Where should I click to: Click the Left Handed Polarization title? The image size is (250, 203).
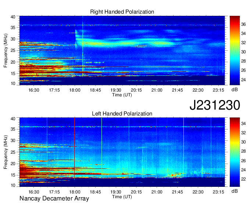point(122,114)
